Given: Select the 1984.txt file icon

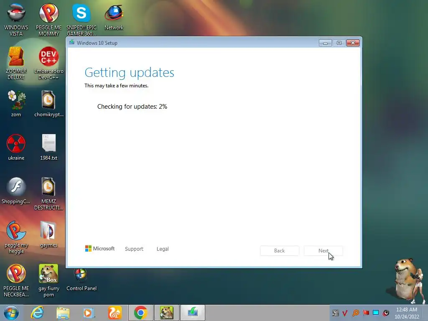Looking at the screenshot, I should click(x=48, y=147).
